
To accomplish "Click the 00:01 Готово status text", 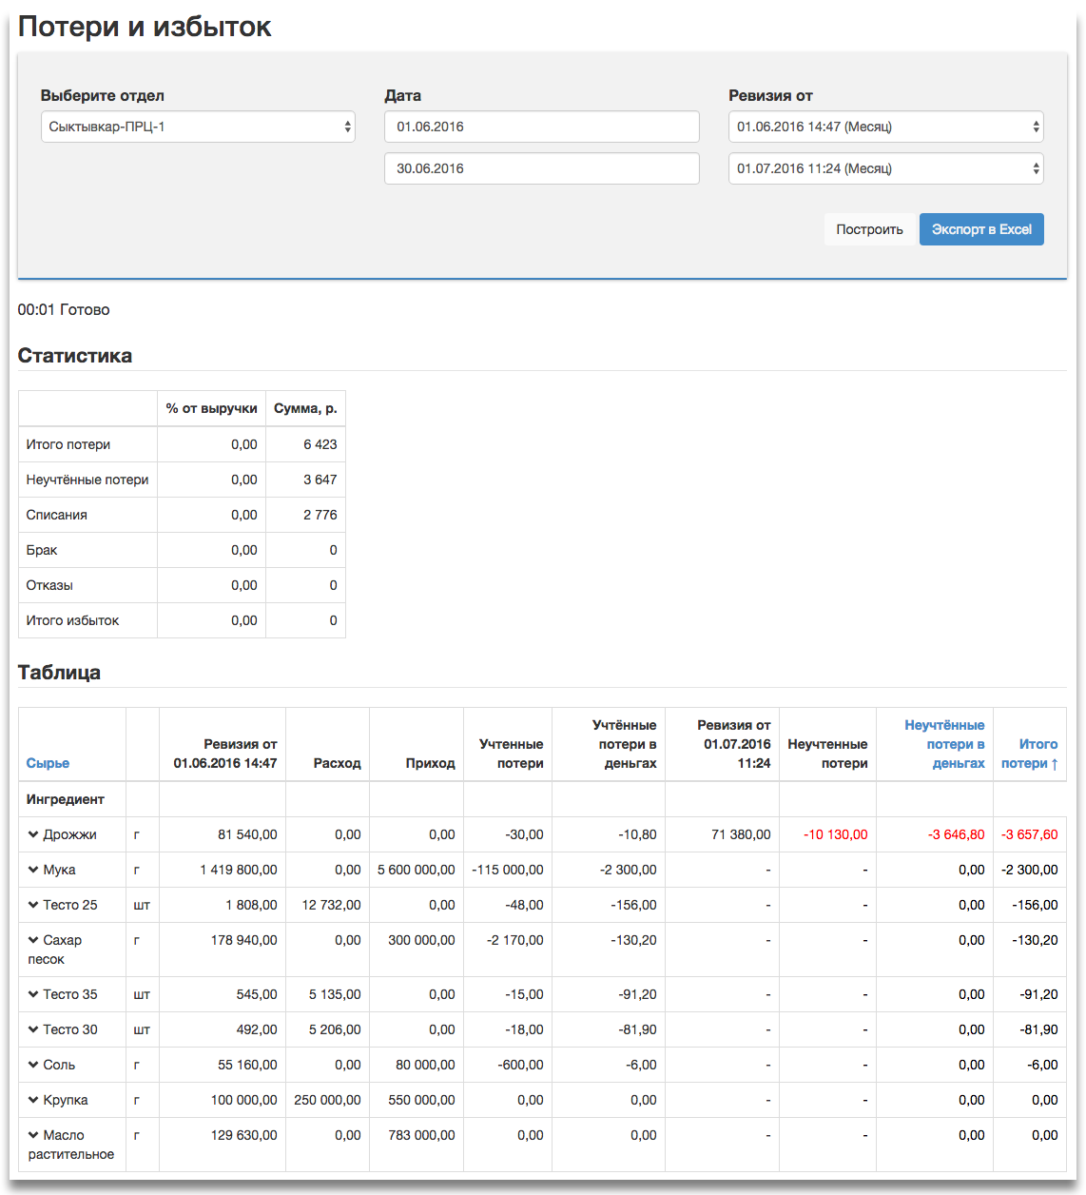I will (x=64, y=309).
